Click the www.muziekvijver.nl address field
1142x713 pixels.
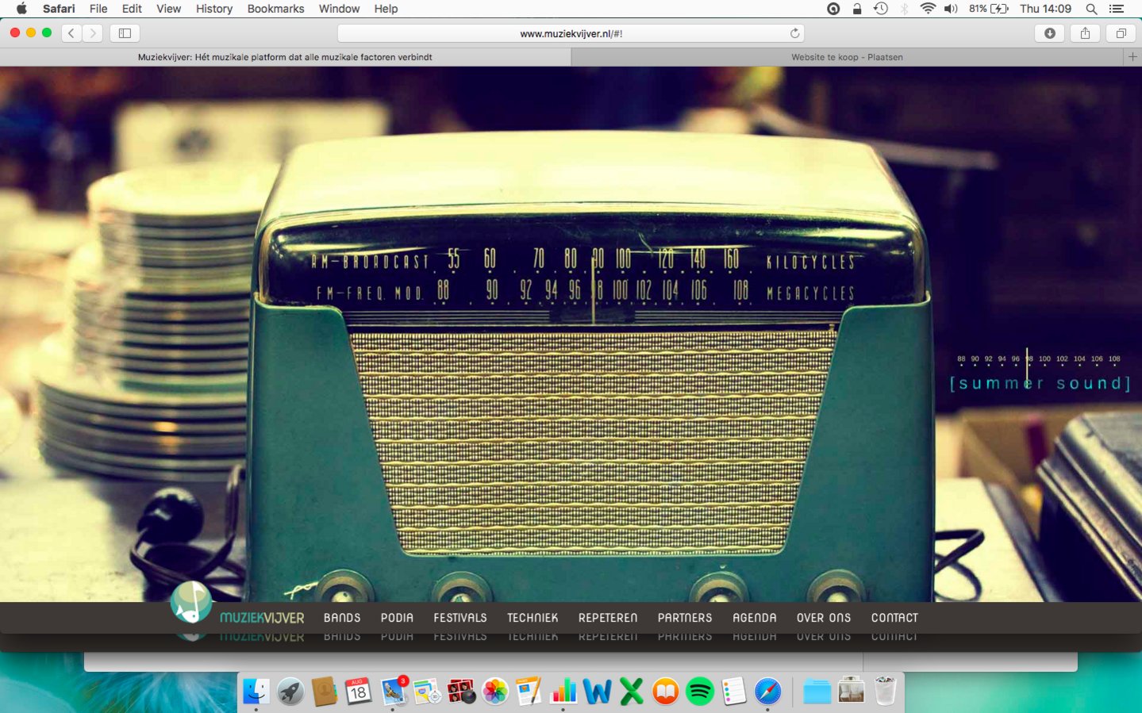tap(571, 33)
